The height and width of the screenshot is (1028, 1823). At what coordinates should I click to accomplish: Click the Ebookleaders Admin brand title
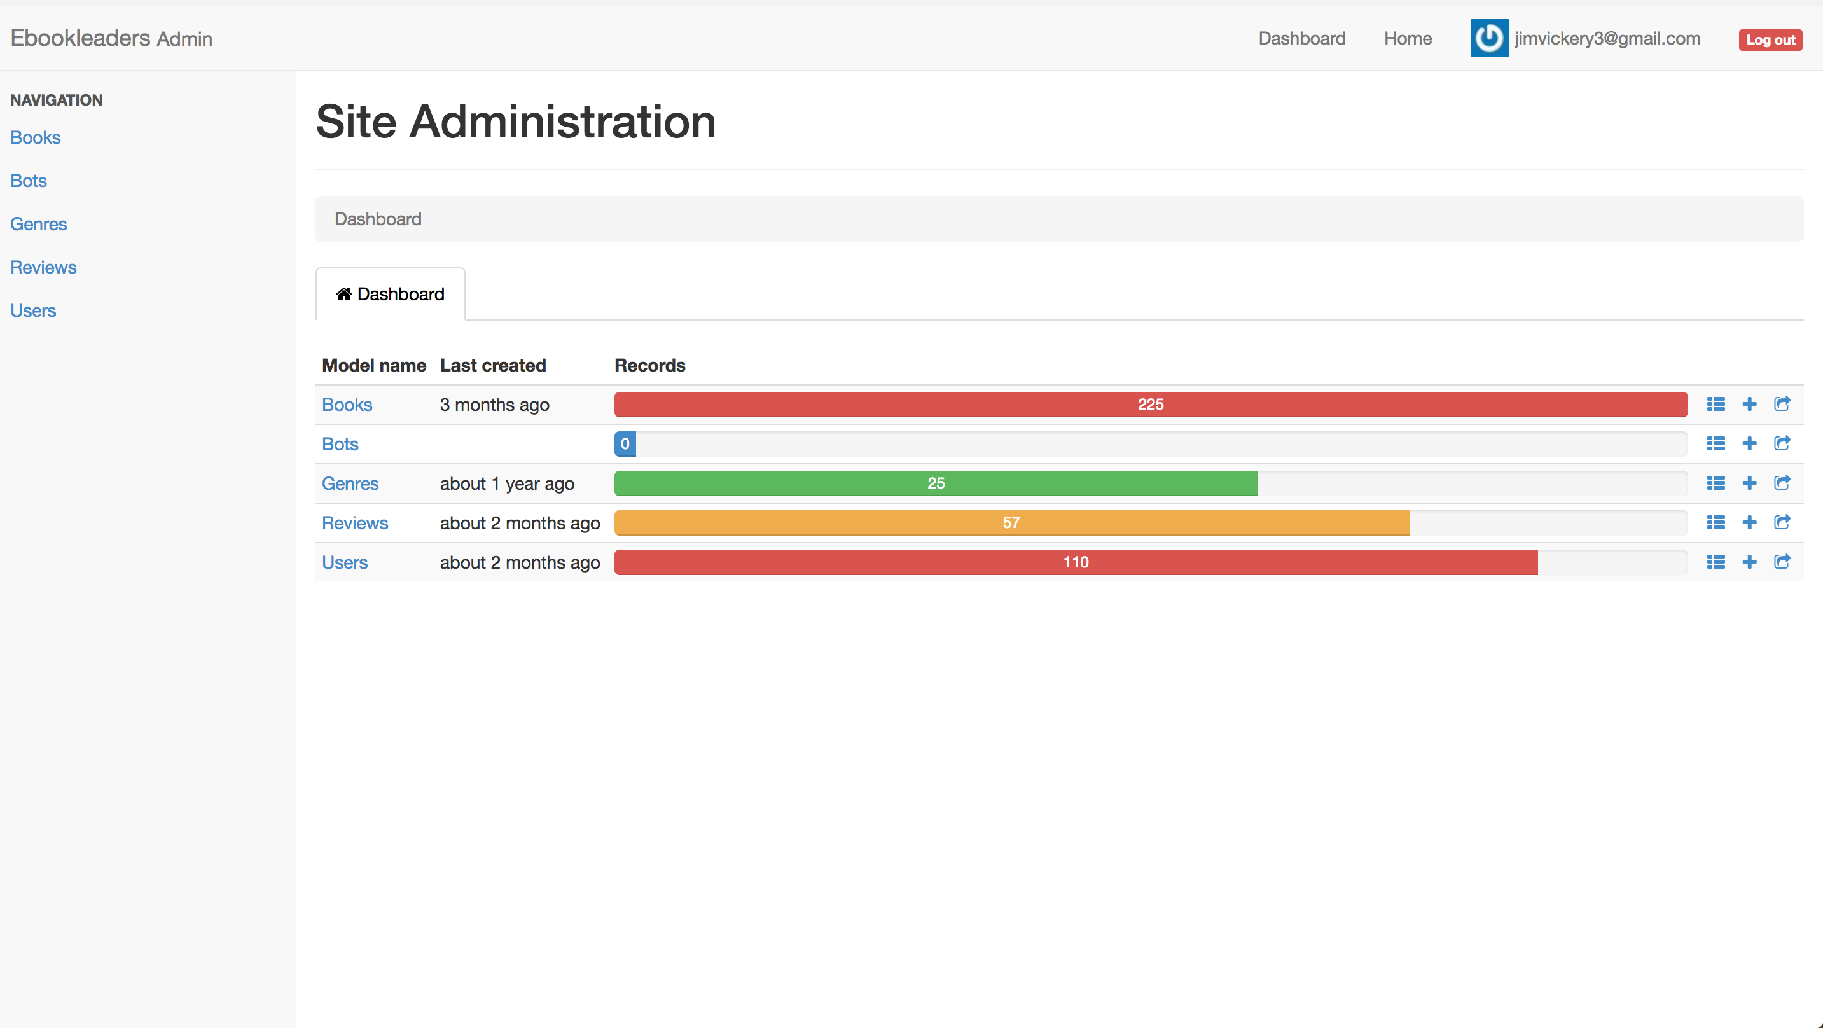[111, 38]
